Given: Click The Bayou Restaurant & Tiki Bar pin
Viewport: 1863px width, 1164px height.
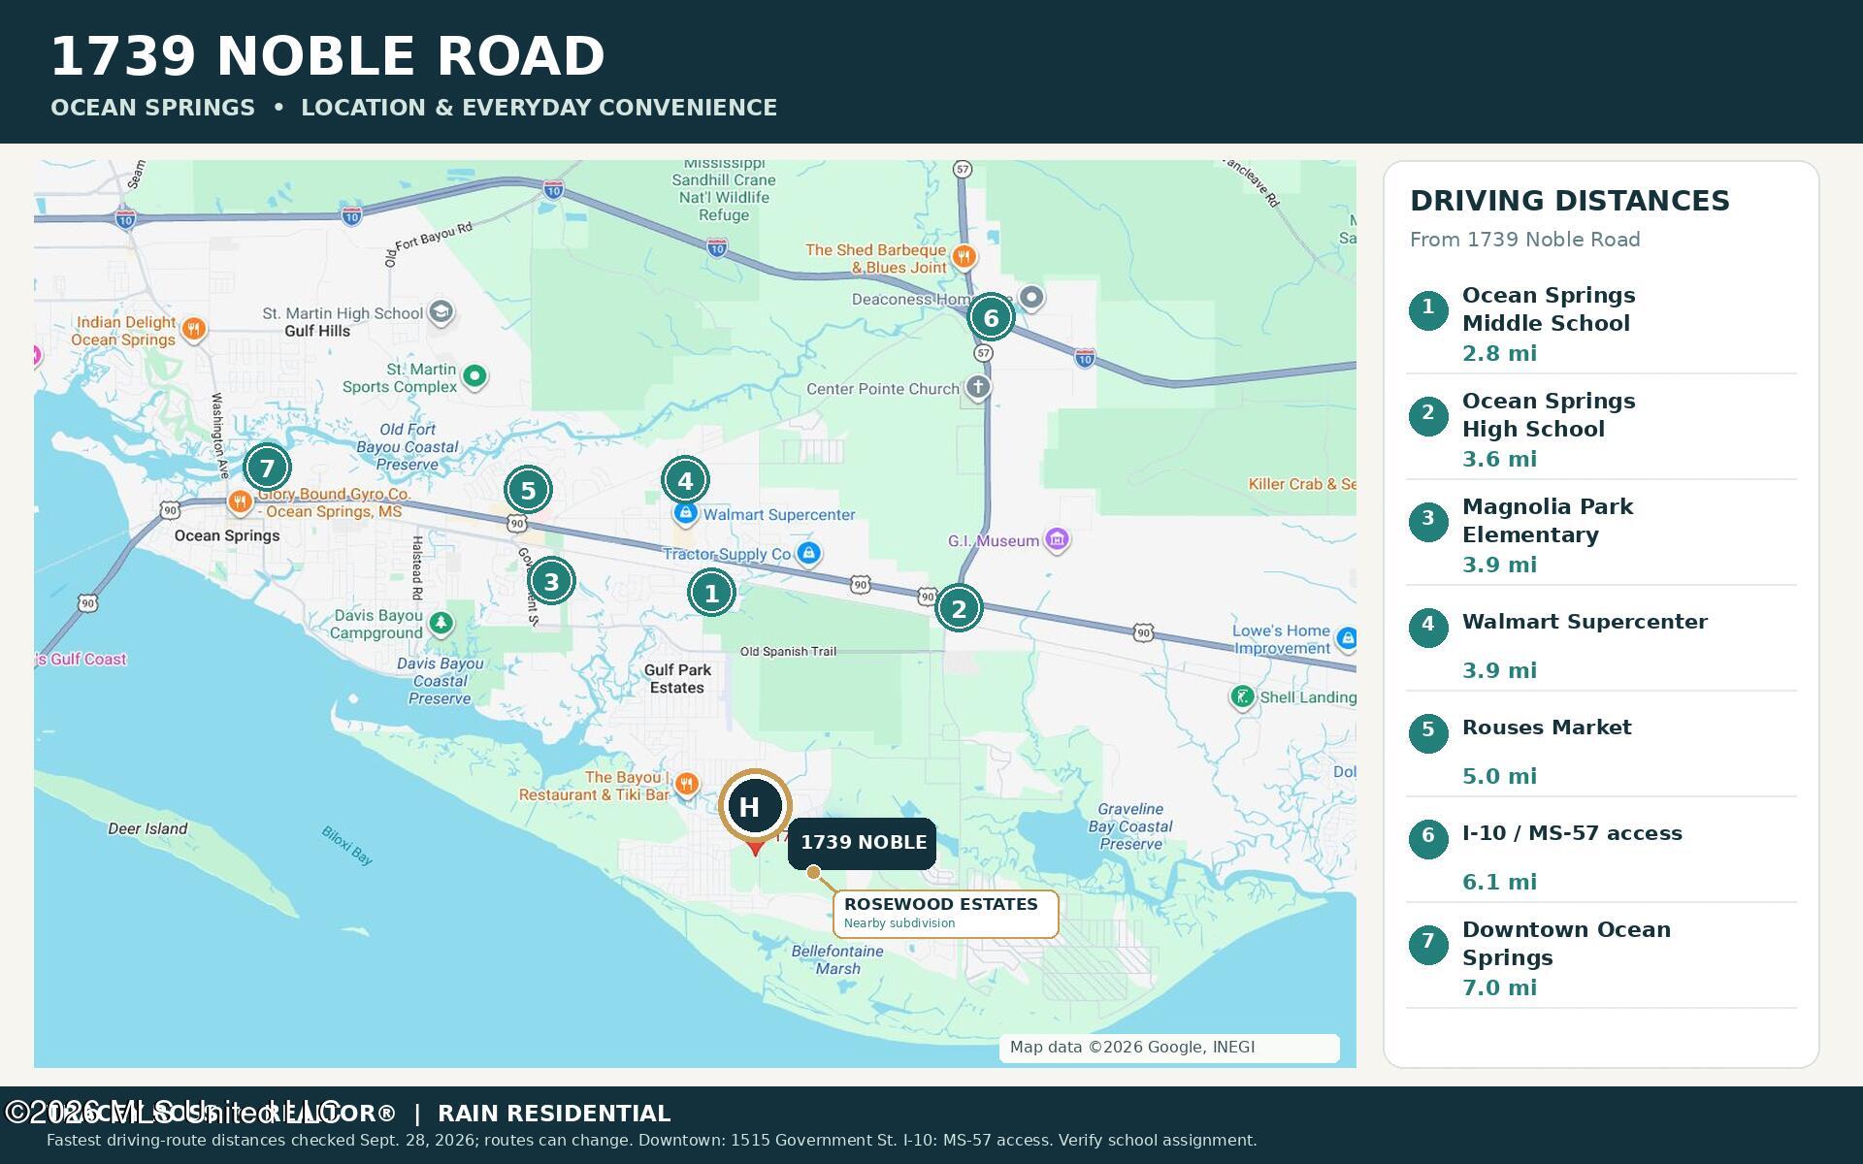Looking at the screenshot, I should tap(686, 784).
